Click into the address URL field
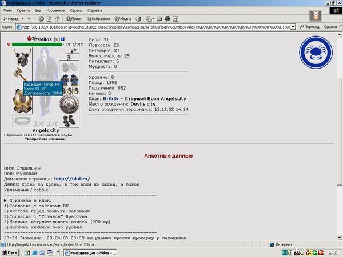Image resolution: width=343 pixels, height=257 pixels. 156,27
